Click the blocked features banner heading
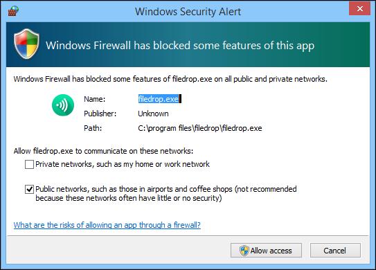The height and width of the screenshot is (270, 376). (x=180, y=46)
